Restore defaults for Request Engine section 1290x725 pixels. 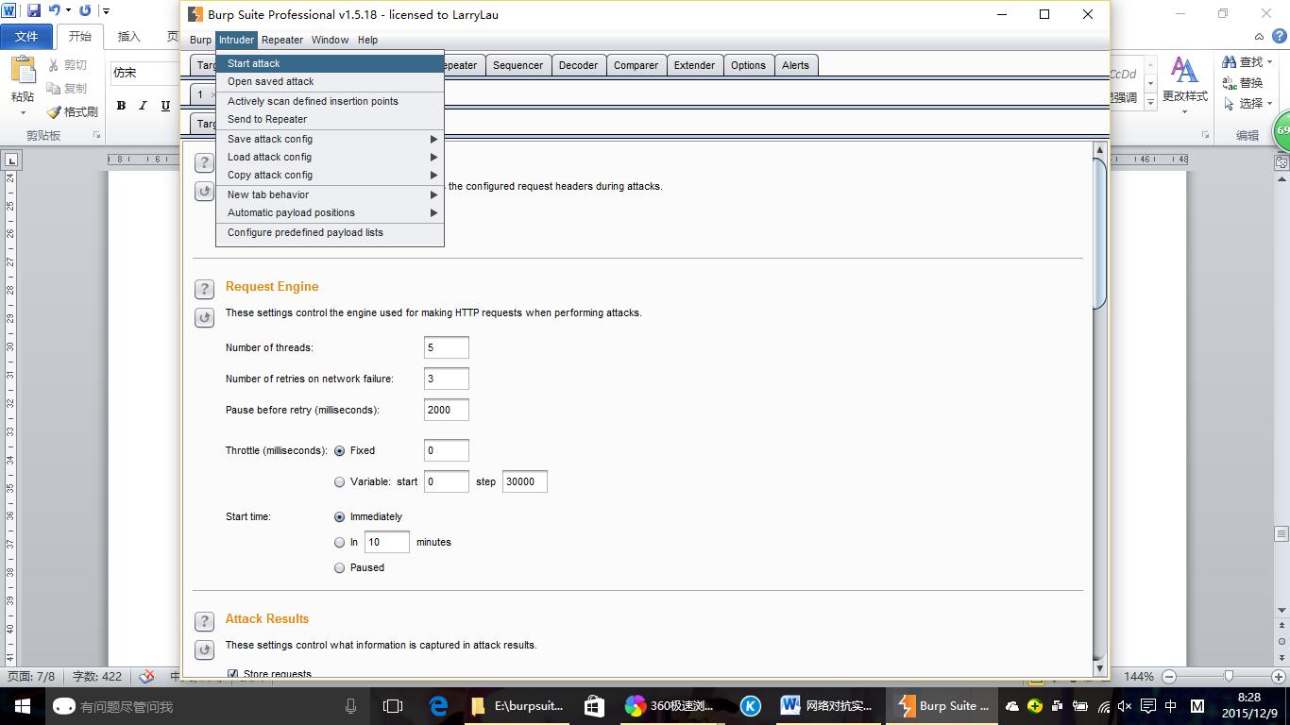coord(204,317)
